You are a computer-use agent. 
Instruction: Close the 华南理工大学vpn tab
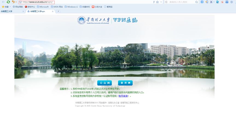coord(53,11)
